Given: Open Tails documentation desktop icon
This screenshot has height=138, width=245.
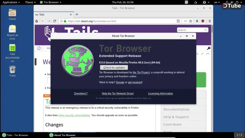Looking at the screenshot, I should 12,53.
